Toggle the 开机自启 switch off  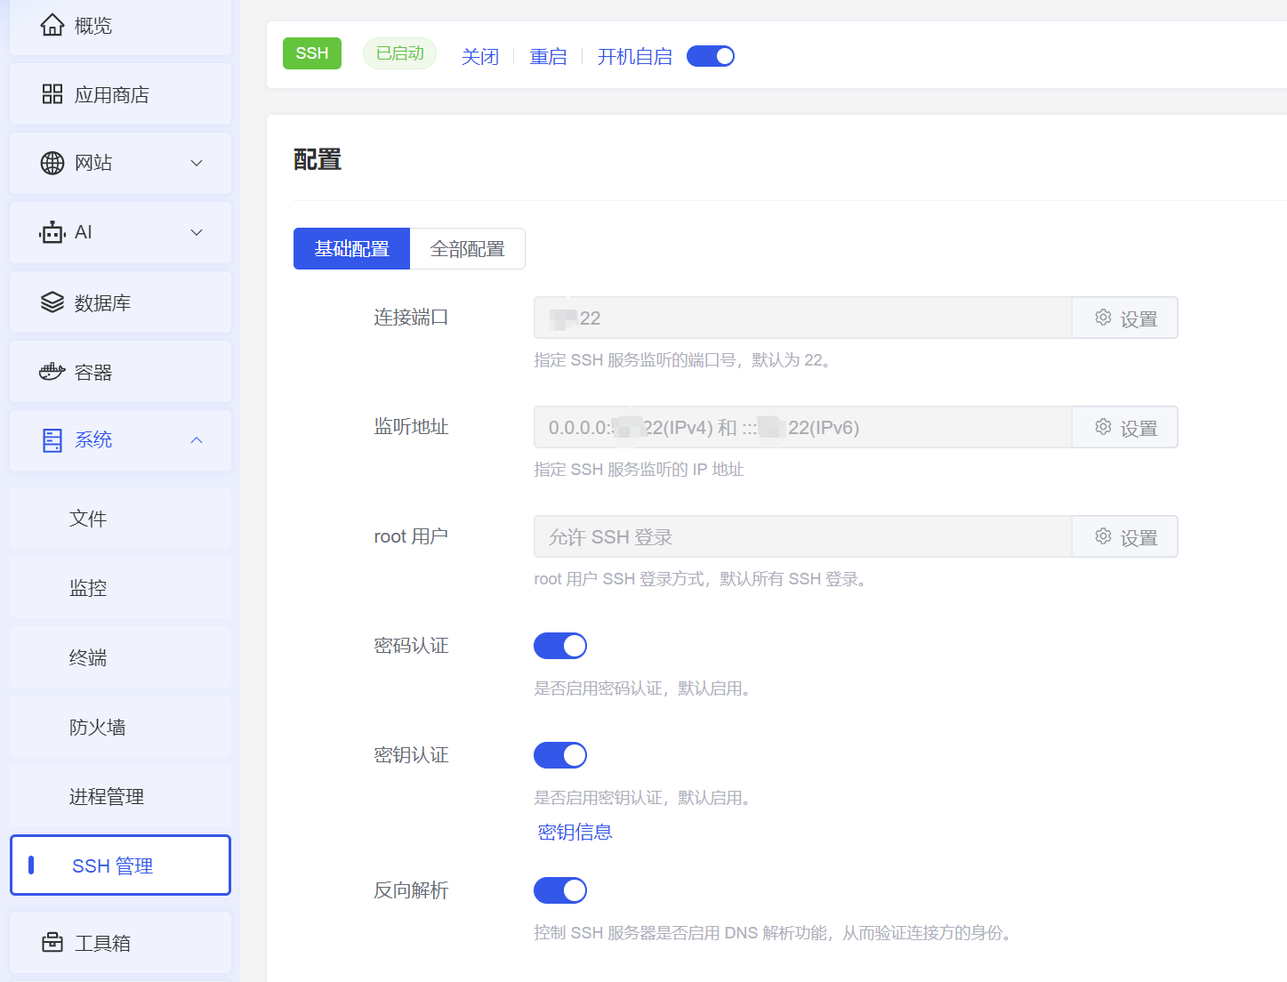pyautogui.click(x=710, y=56)
